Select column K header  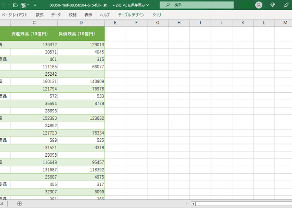243,23
